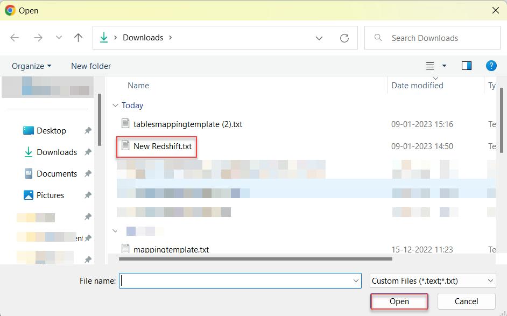This screenshot has width=507, height=316.
Task: Navigate up one folder level
Action: pyautogui.click(x=78, y=37)
